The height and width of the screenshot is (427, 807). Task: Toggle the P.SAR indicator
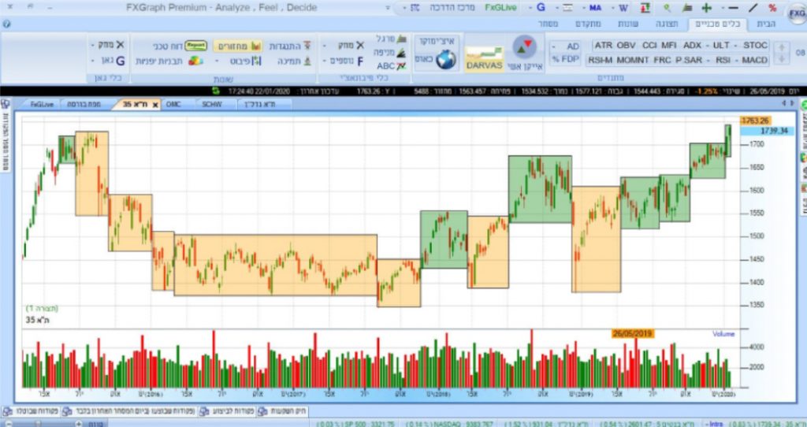(x=687, y=60)
